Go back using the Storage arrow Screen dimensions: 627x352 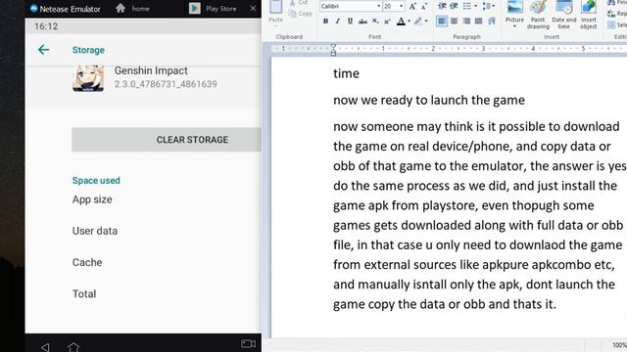(43, 50)
